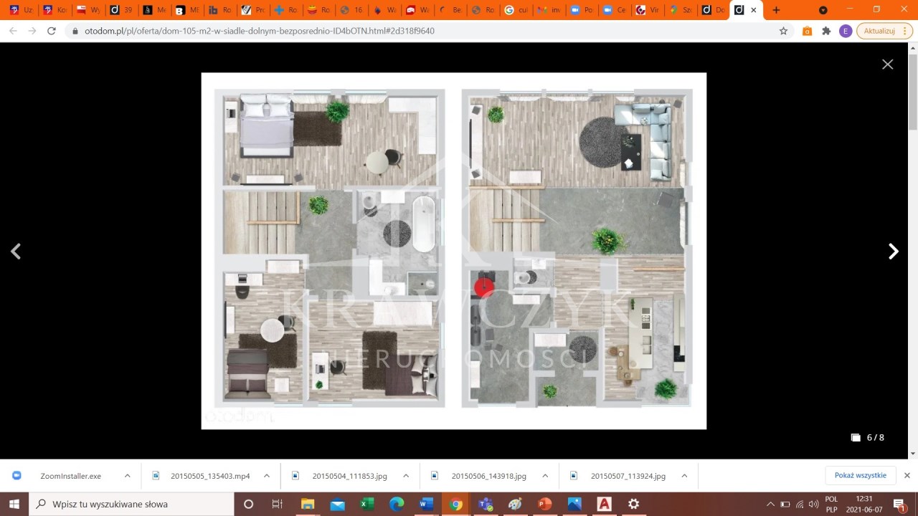
Task: Open the Chrome profile avatar E
Action: [x=846, y=31]
